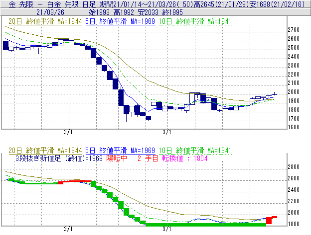Select the 20日 終値平滑 MA=1944 legend in candlestick chart
This screenshot has height=235, width=311.
tap(45, 21)
